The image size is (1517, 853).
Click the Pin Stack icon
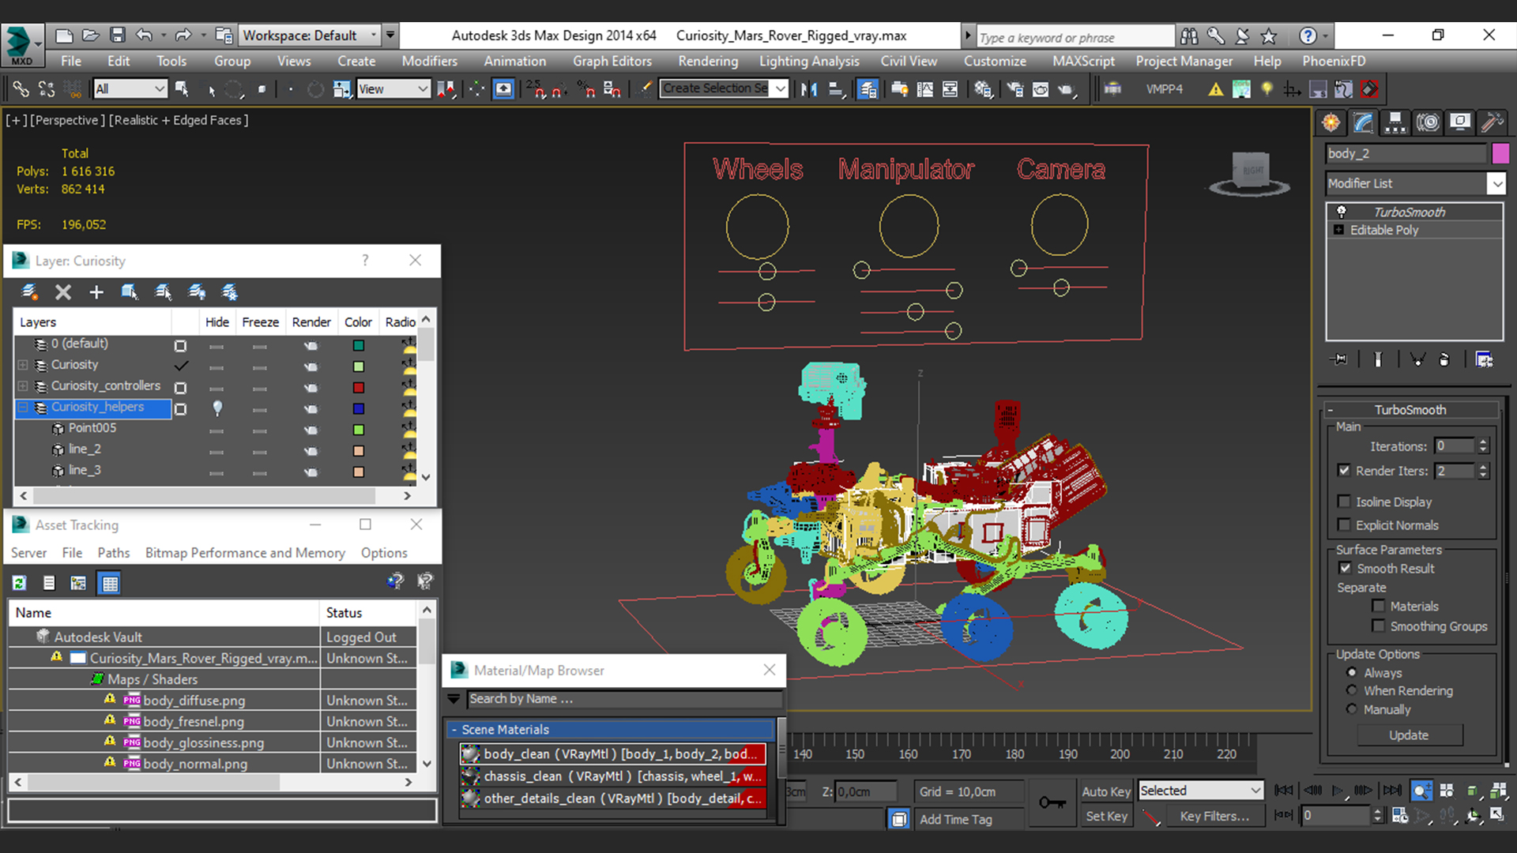click(x=1339, y=359)
